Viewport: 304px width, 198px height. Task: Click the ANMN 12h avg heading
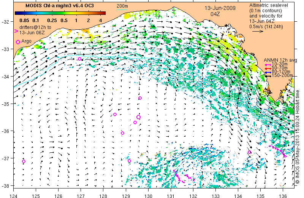(280, 60)
